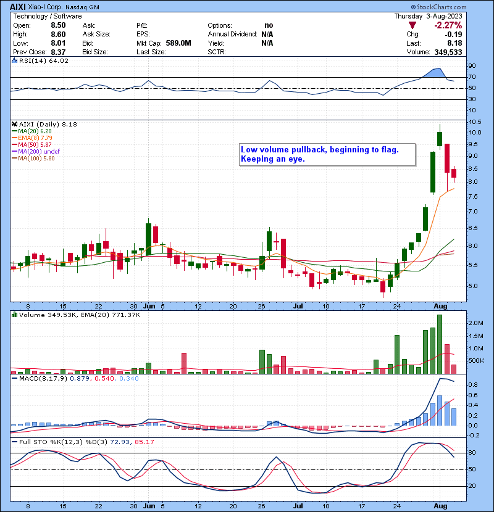Click the Last 8.18 value
Viewport: 494px width, 512px height.
coord(454,43)
